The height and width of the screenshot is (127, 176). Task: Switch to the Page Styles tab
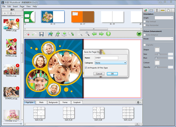click(x=29, y=102)
